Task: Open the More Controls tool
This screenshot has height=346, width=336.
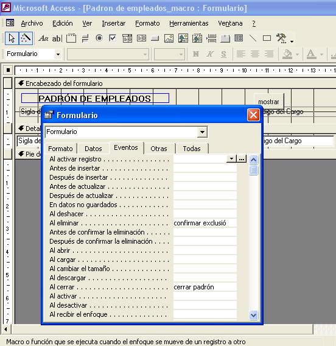Action: [x=281, y=38]
